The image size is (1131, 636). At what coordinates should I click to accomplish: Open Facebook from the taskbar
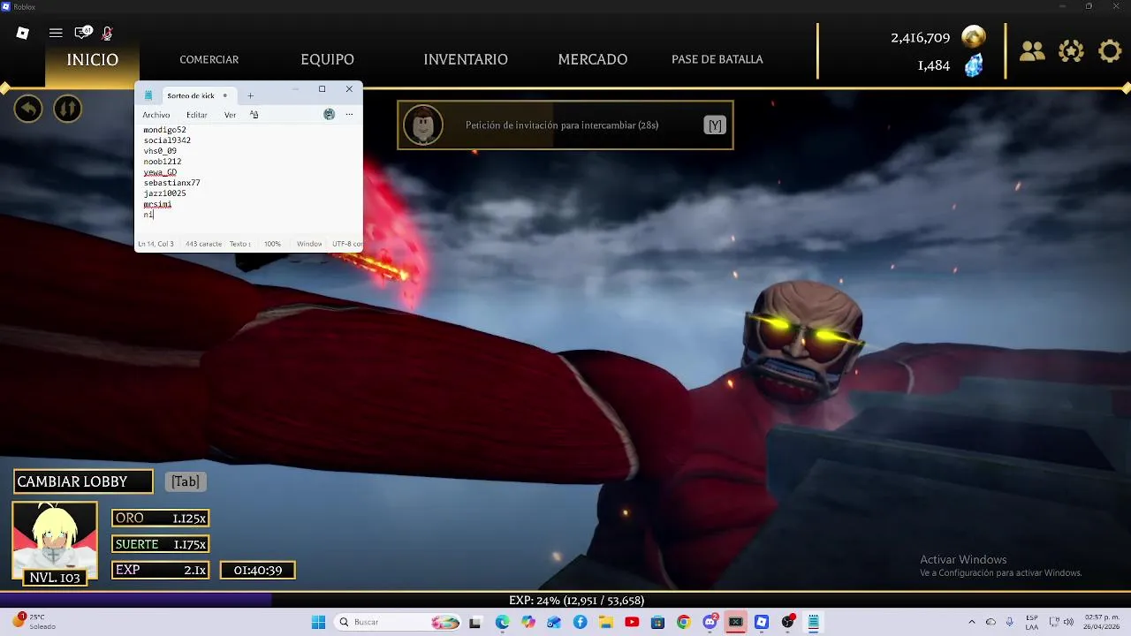(580, 622)
